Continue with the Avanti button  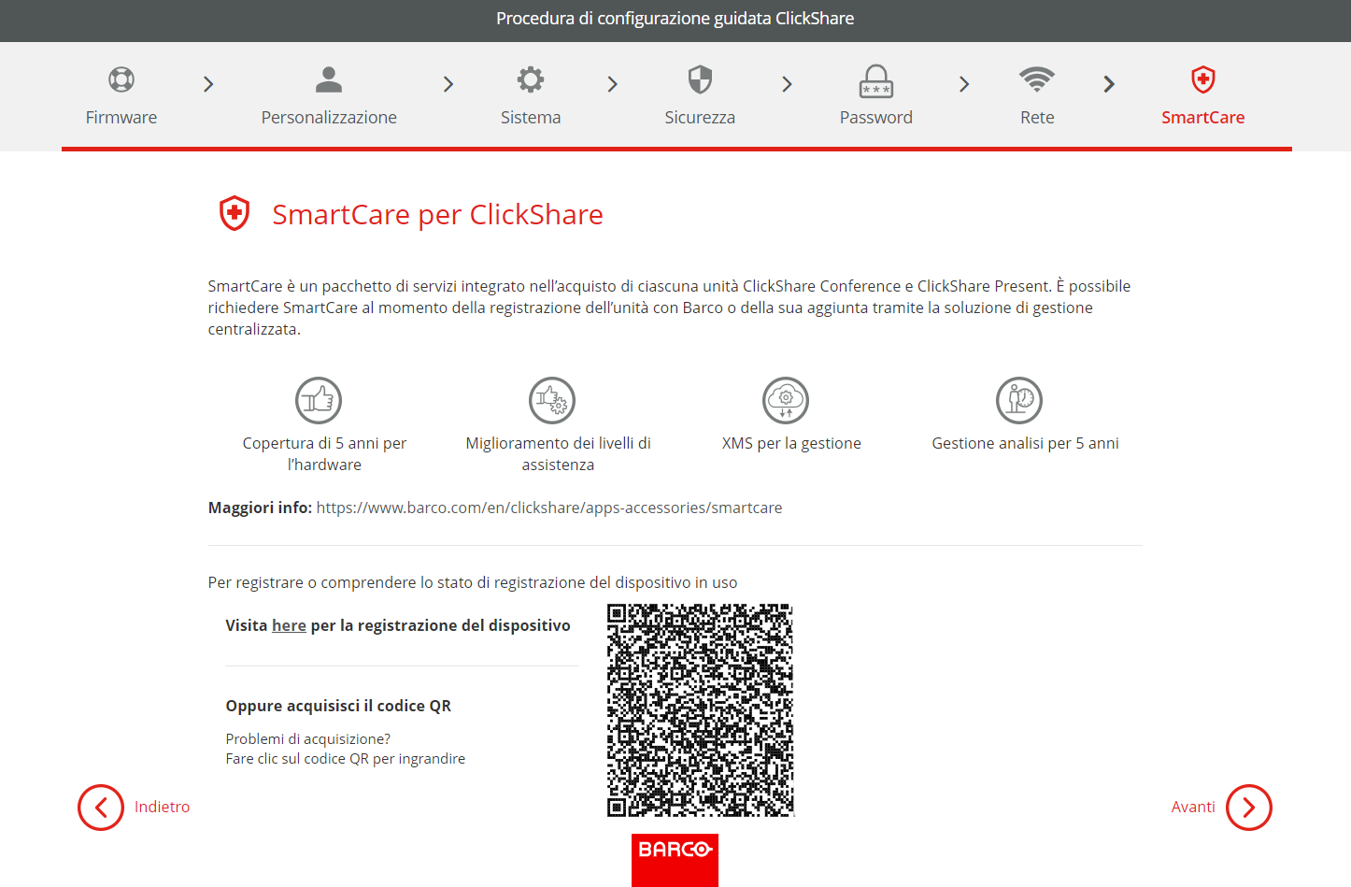pyautogui.click(x=1221, y=808)
